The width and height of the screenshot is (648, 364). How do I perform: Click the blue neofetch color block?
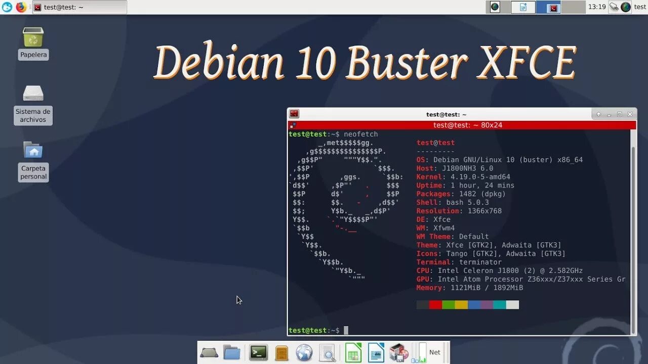pyautogui.click(x=474, y=305)
